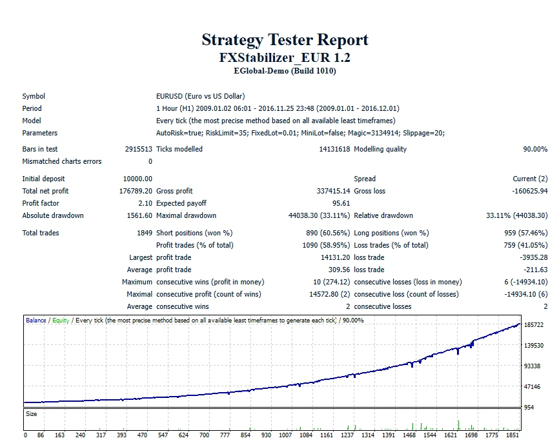Click the 185722 label on chart axis
The width and height of the screenshot is (559, 445).
pos(534,325)
